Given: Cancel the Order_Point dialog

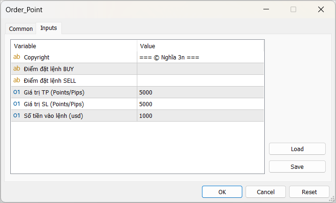Looking at the screenshot, I should (x=266, y=192).
